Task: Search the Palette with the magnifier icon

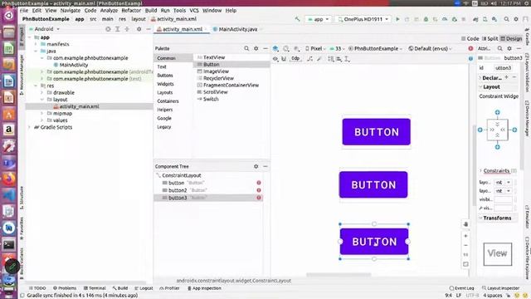Action: (246, 48)
